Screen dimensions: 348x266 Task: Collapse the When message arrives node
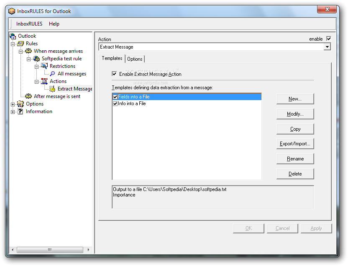21,52
